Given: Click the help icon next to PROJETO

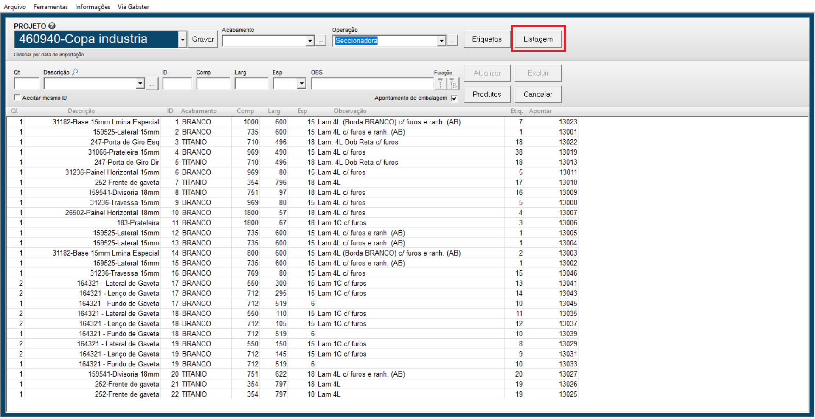Looking at the screenshot, I should (x=52, y=26).
